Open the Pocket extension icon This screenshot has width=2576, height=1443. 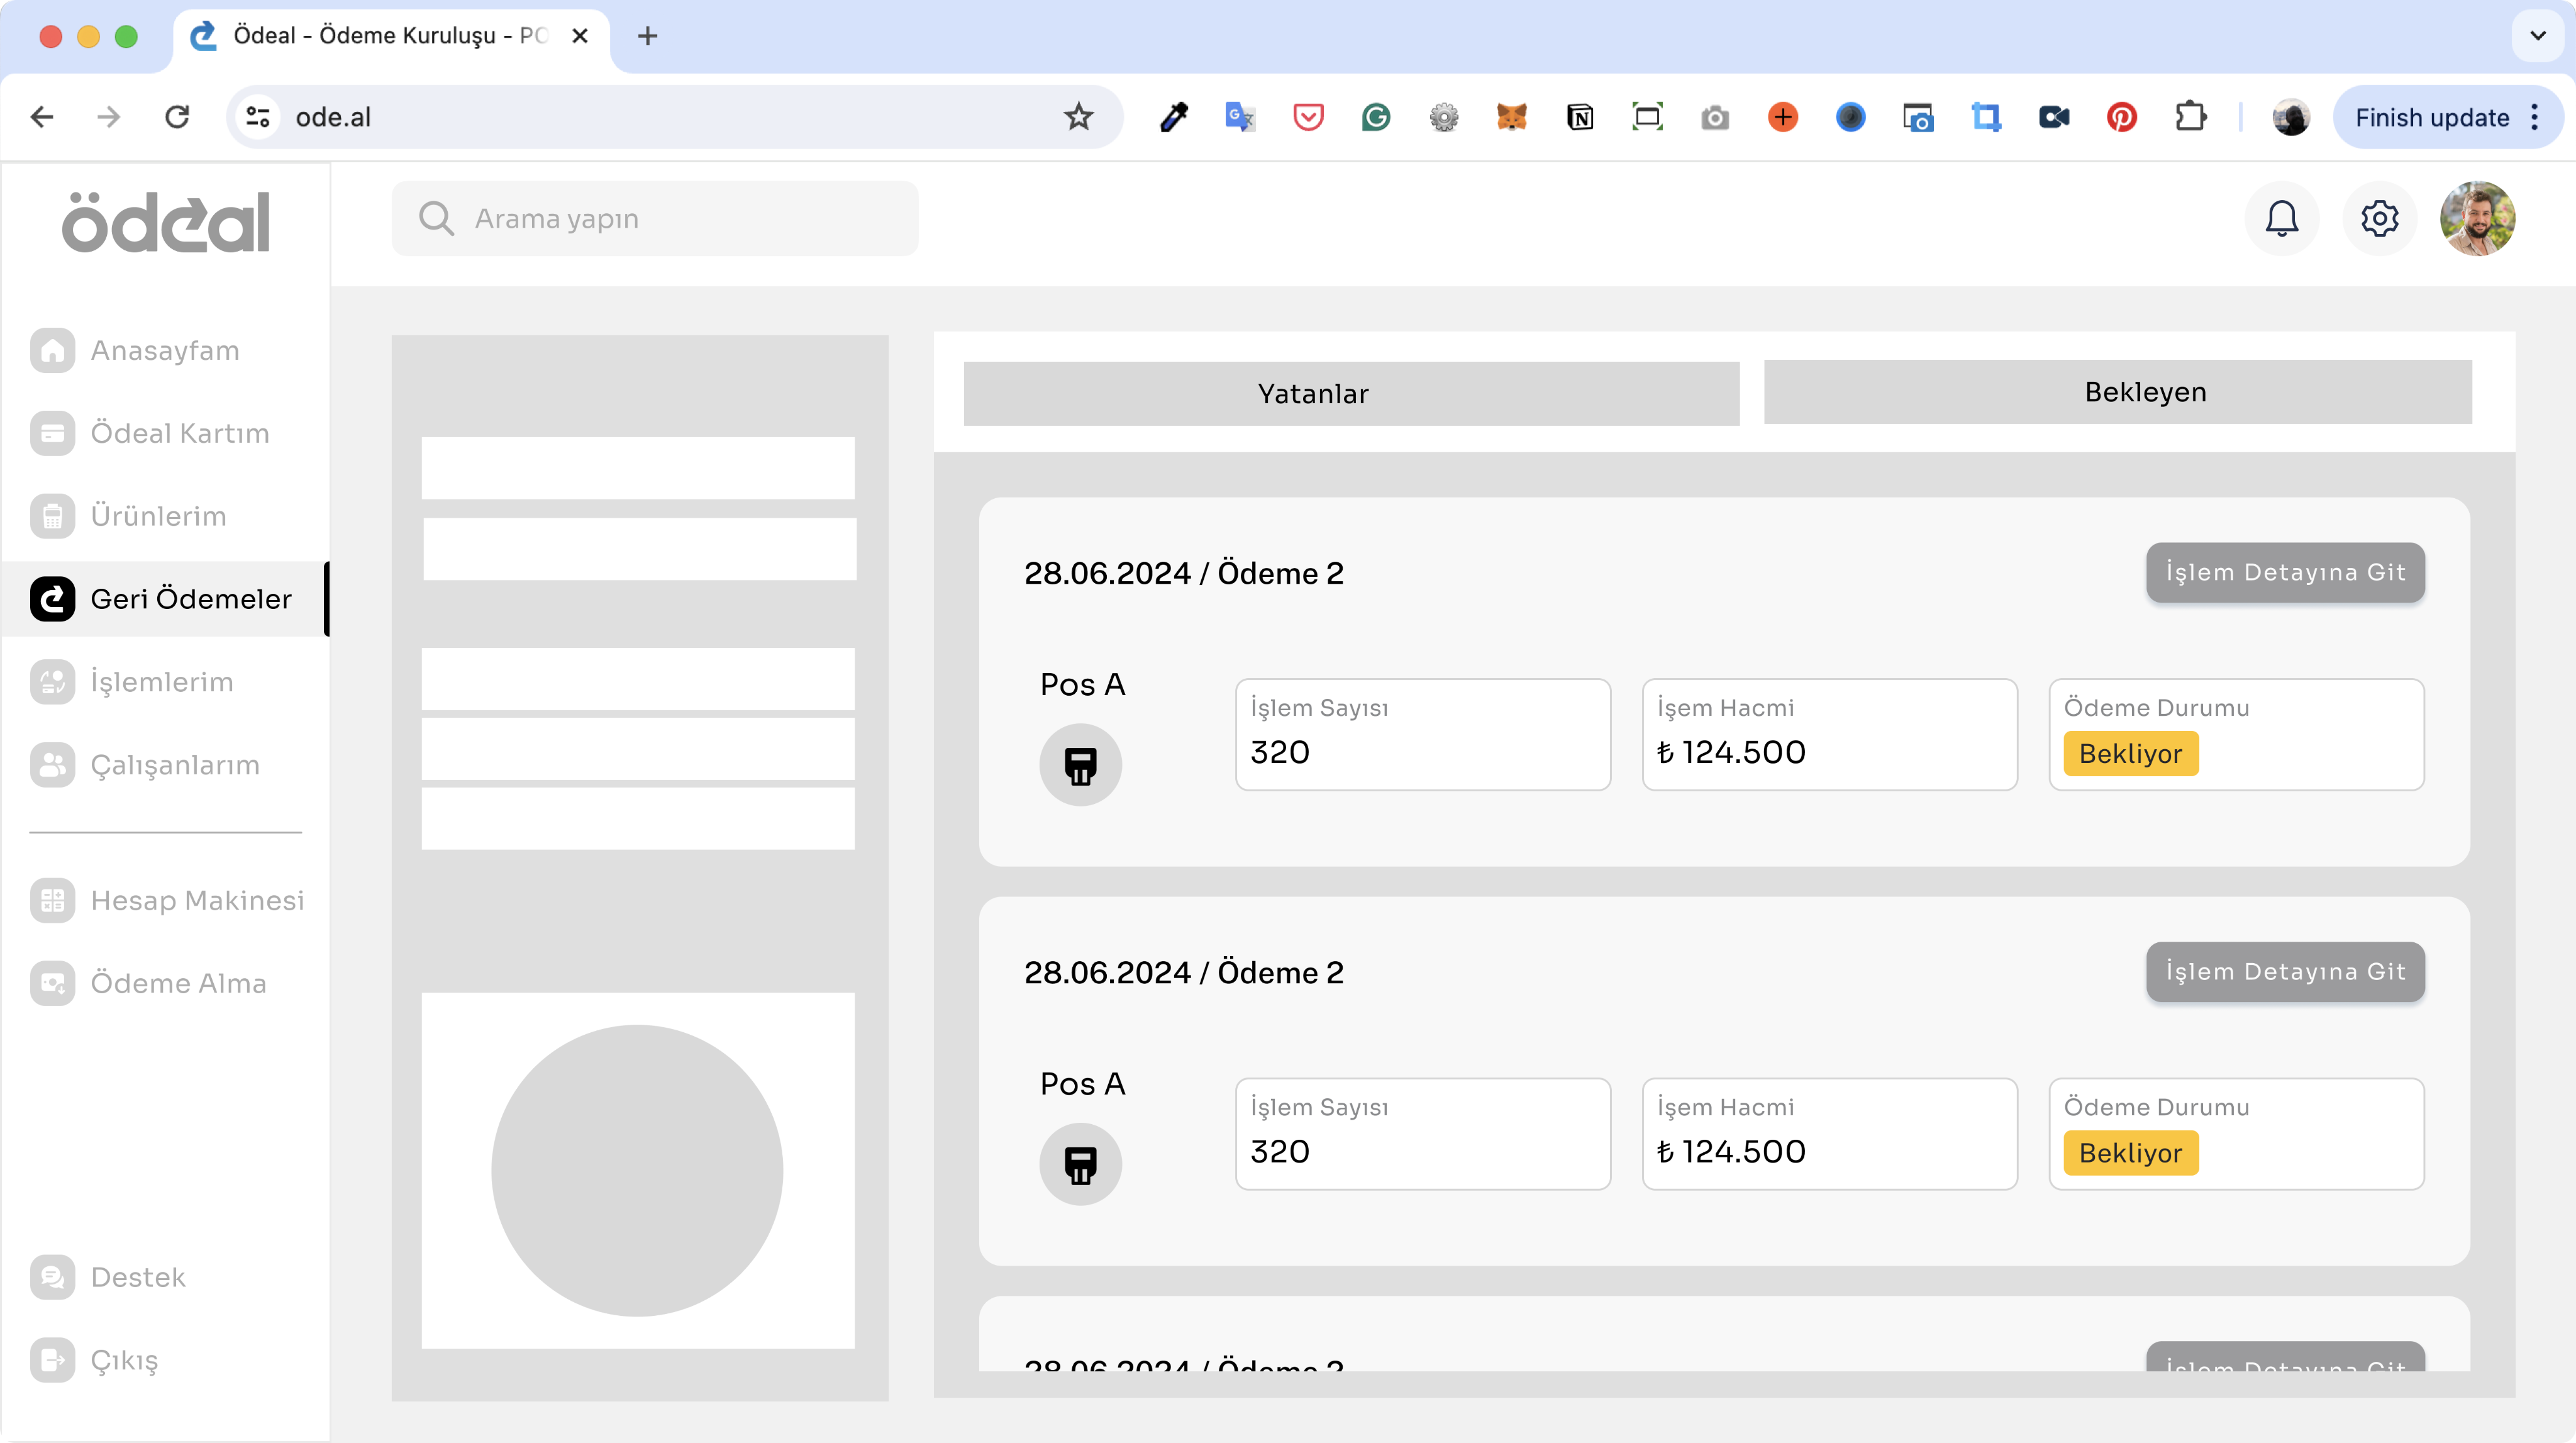click(x=1308, y=117)
